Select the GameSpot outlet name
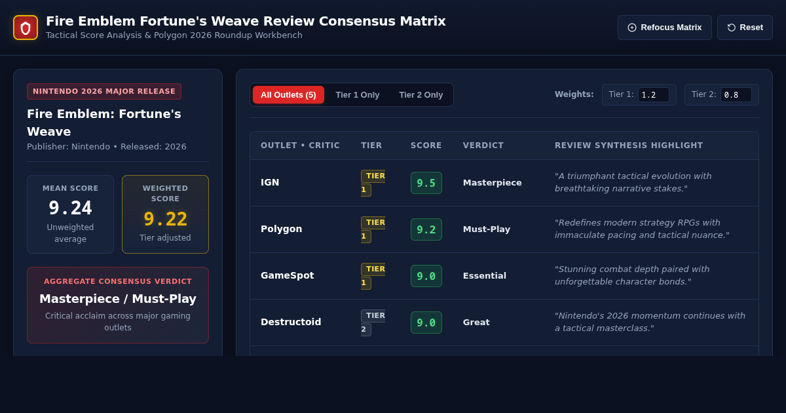 pyautogui.click(x=288, y=276)
